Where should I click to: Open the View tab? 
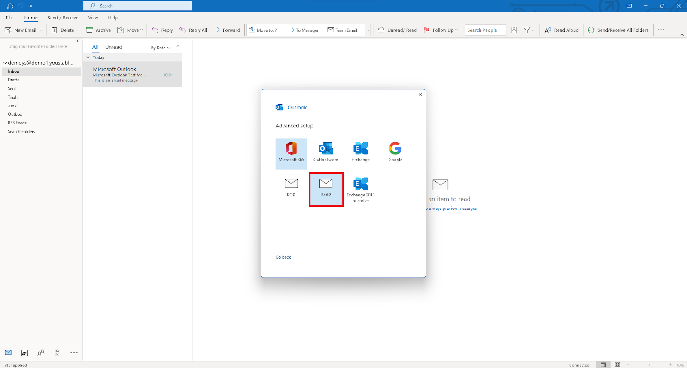93,18
